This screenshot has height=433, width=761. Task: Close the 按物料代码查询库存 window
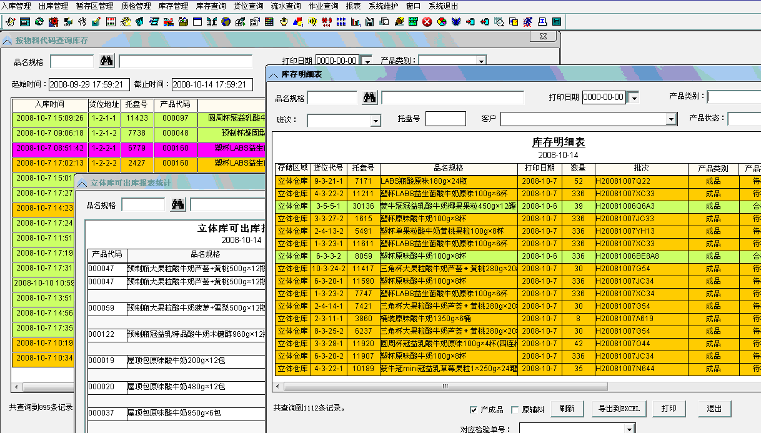coord(542,37)
